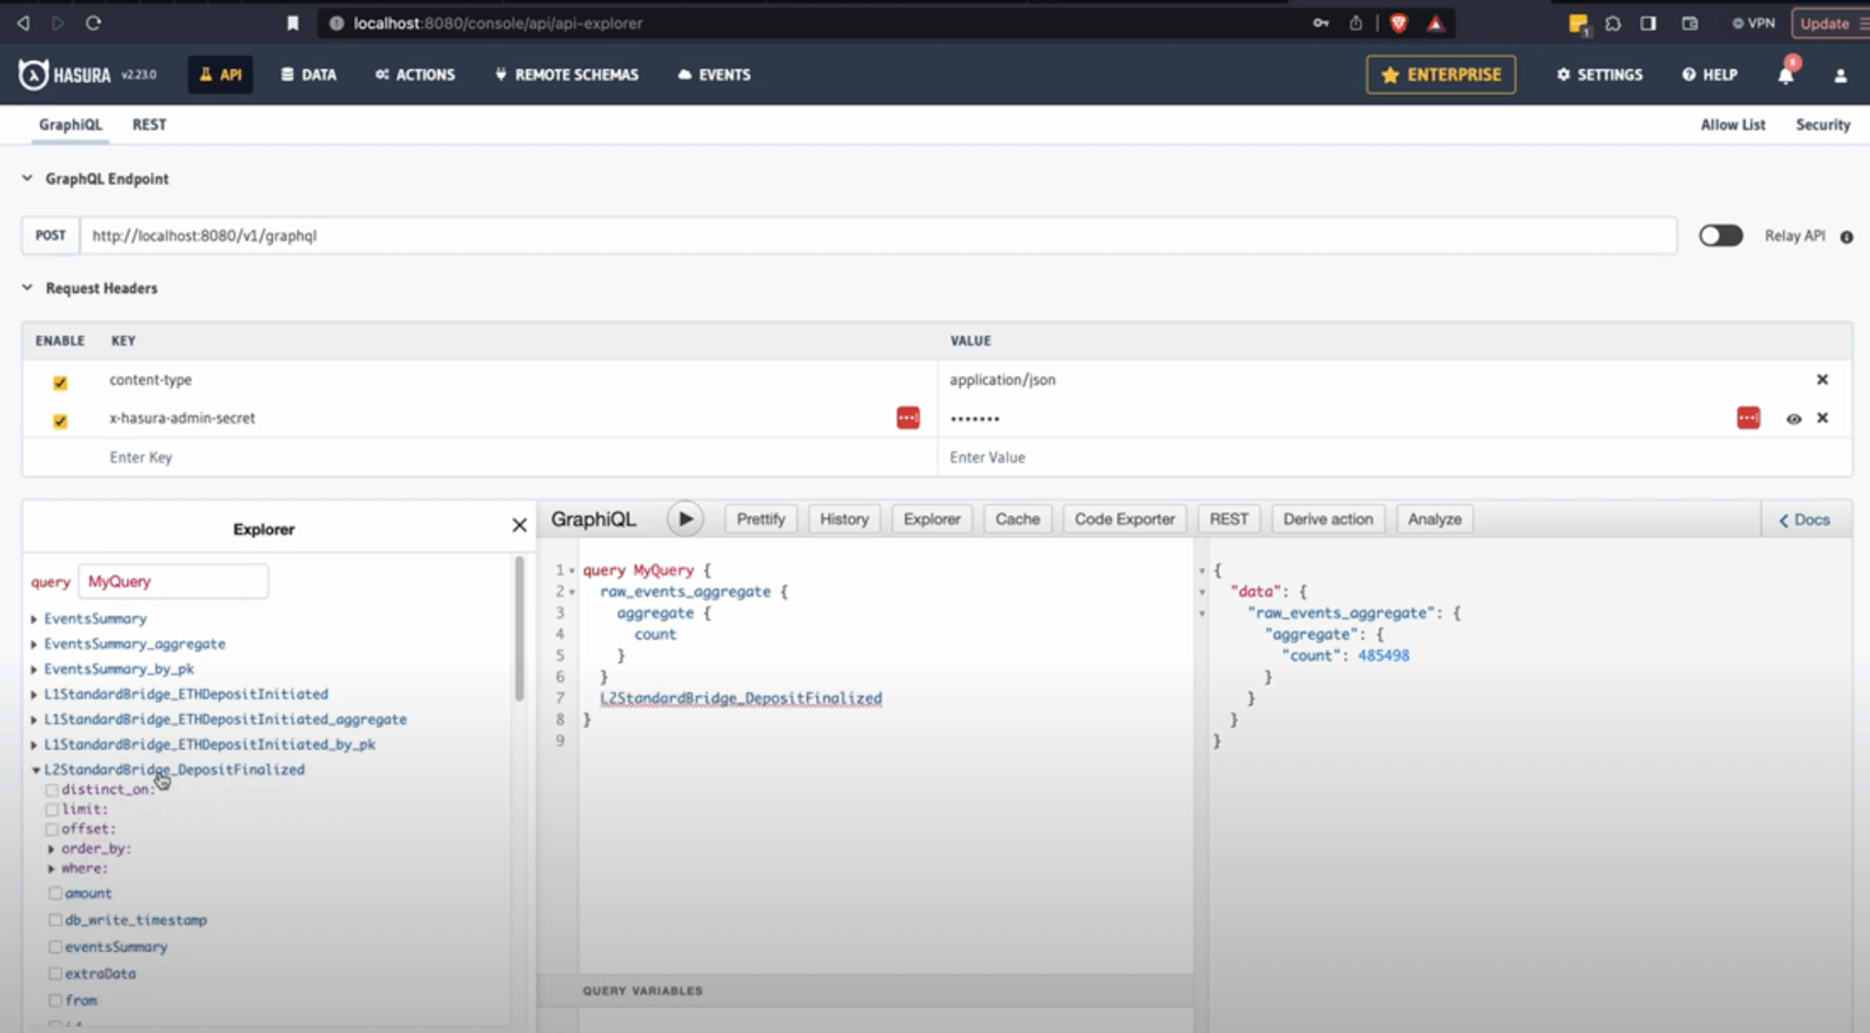Open the VPN button in the browser toolbar
Image resolution: width=1870 pixels, height=1033 pixels.
point(1753,23)
